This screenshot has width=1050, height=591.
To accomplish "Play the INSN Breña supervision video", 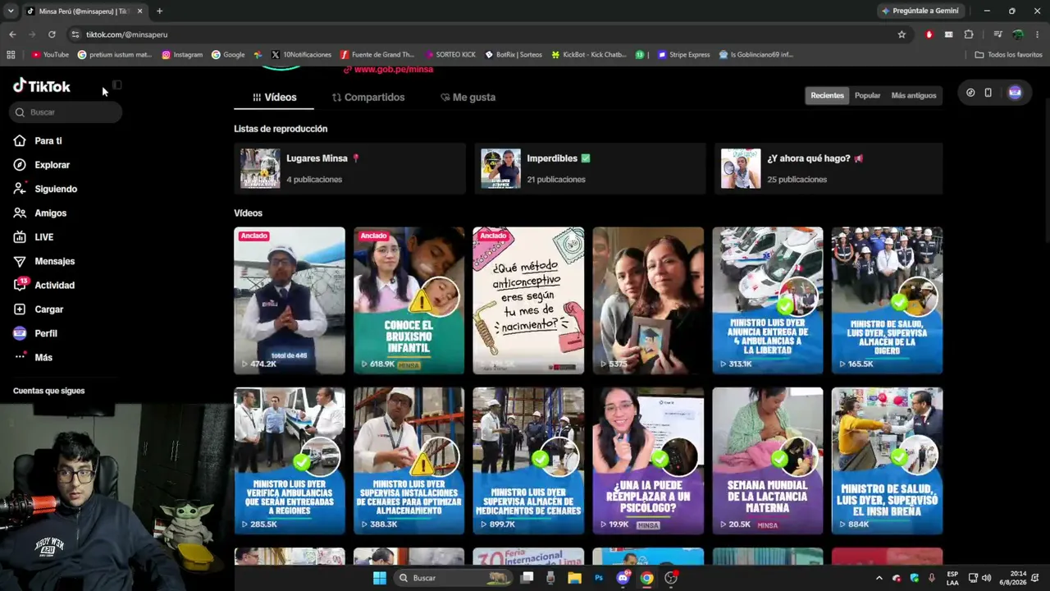I will click(x=888, y=461).
